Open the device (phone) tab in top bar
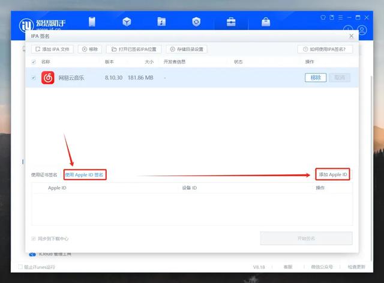The image size is (384, 283). pyautogui.click(x=92, y=22)
